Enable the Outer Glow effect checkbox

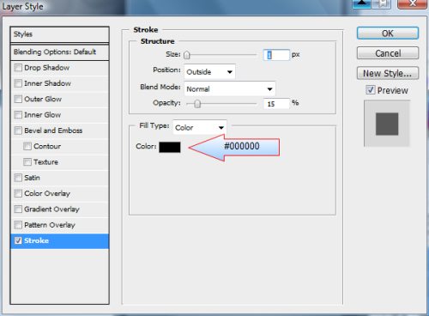coord(18,100)
